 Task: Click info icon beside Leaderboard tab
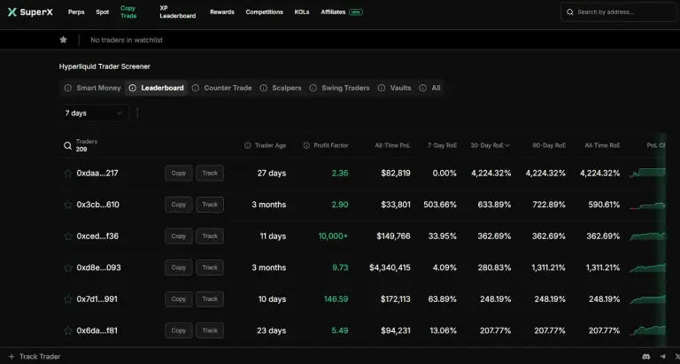[x=132, y=88]
